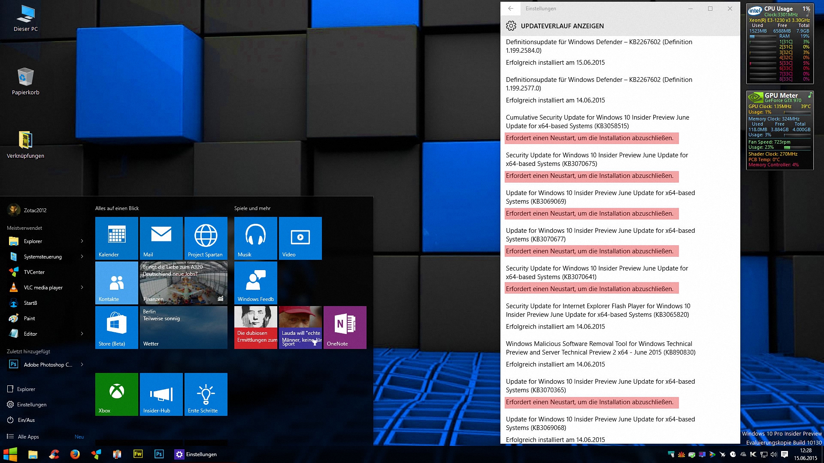Open Store (Beta) tile
This screenshot has width=824, height=463.
click(x=116, y=327)
